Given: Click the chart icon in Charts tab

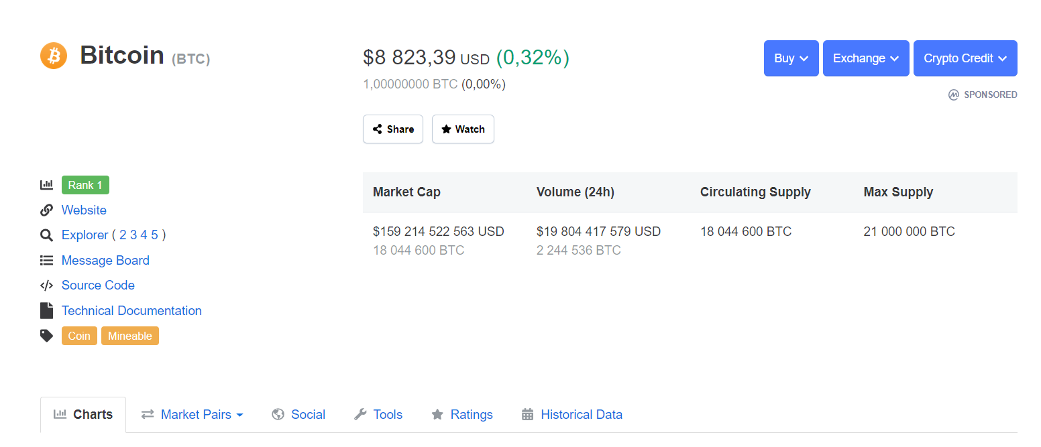Looking at the screenshot, I should (x=60, y=414).
